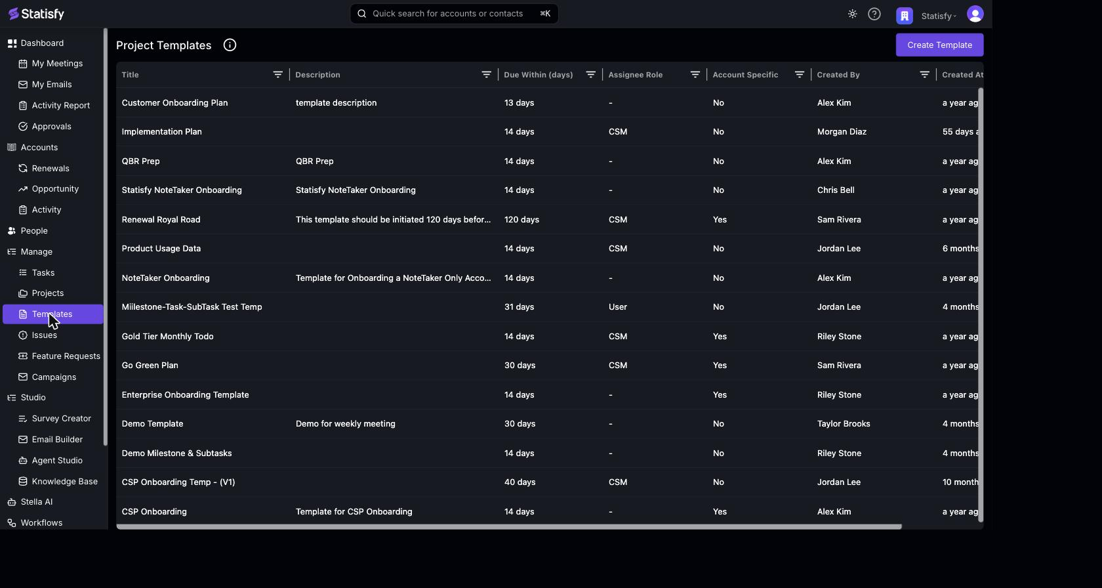Click the Campaigns envelope icon
1102x588 pixels.
coord(23,377)
